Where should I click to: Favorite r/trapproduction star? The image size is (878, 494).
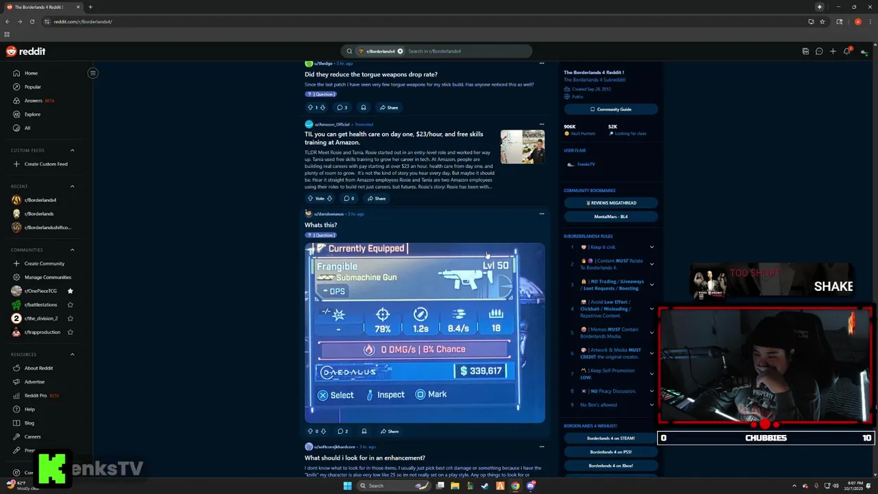[70, 332]
